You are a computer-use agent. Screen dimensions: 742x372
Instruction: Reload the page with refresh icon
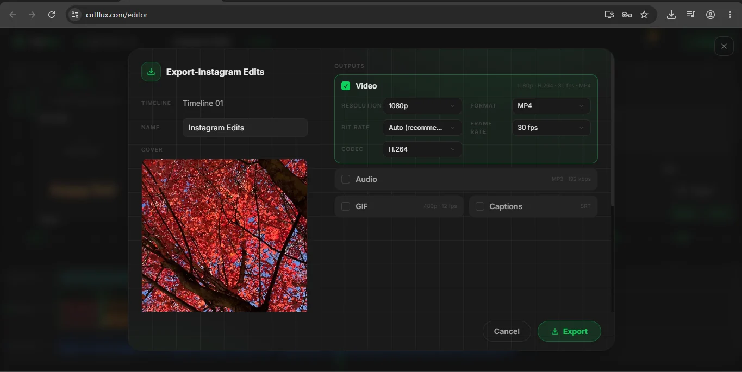click(x=52, y=15)
